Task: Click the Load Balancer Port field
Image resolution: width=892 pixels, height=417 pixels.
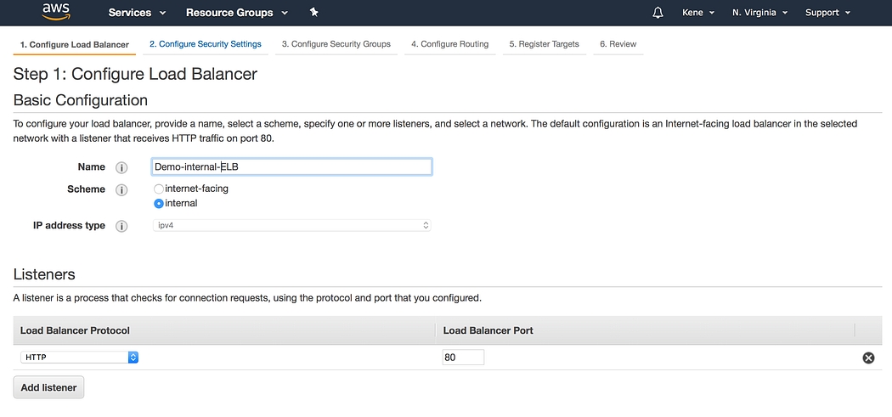Action: 462,358
